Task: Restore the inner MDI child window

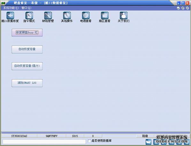Action: tap(183, 8)
